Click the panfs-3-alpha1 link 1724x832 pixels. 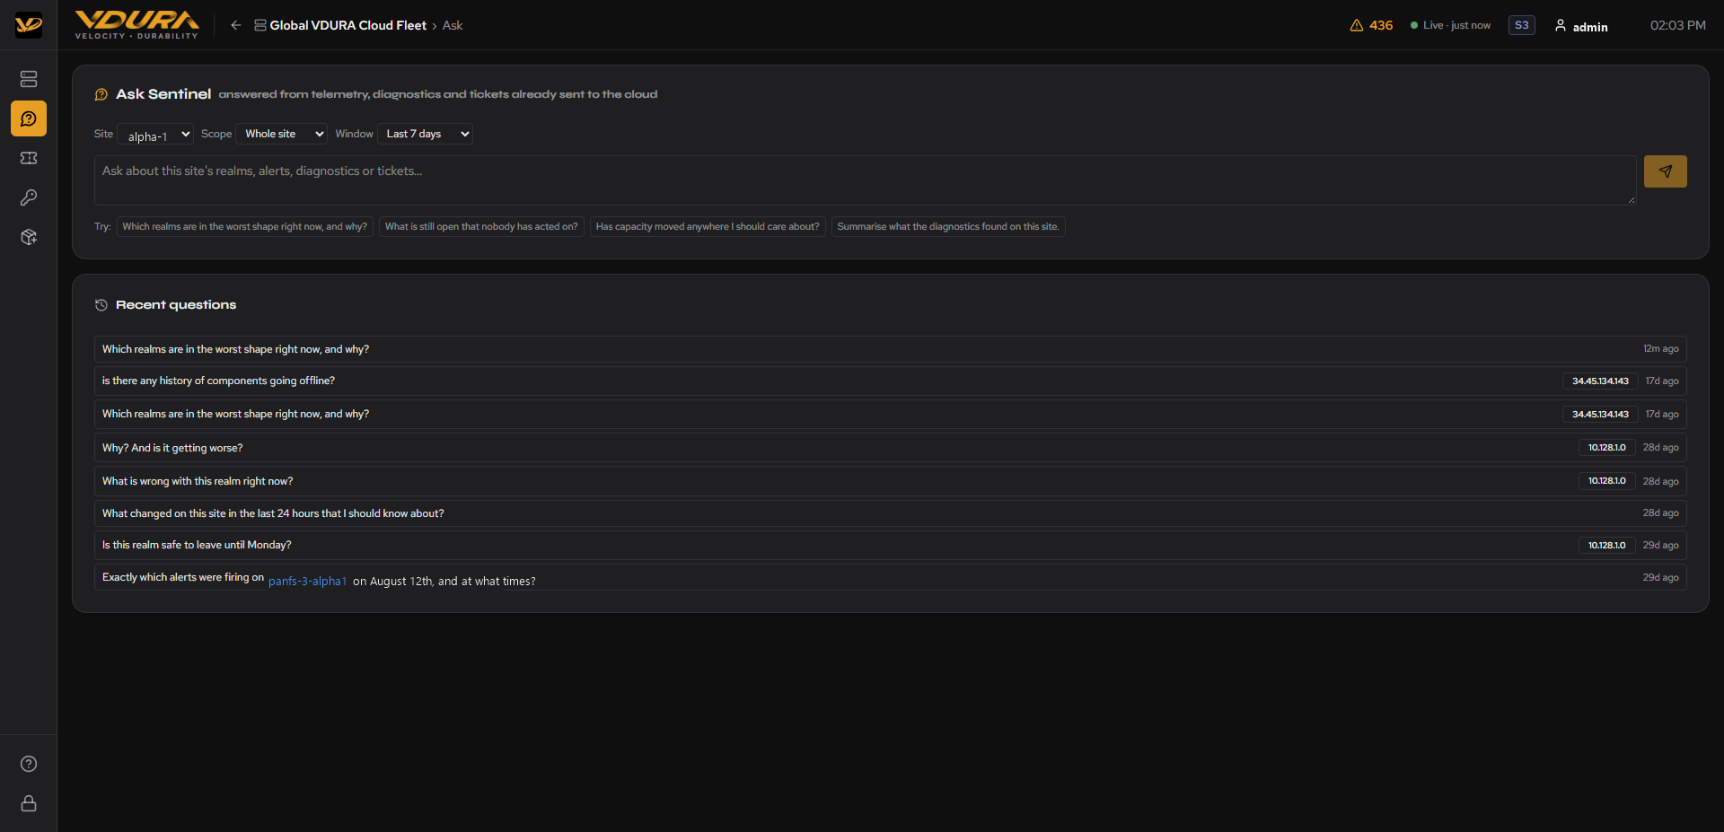(307, 581)
